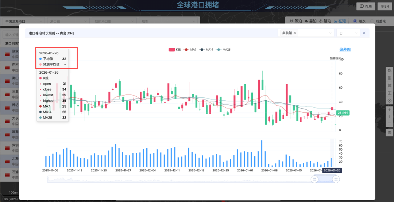This screenshot has width=394, height=202.
Task: Toggle the MA14 legend series
Action: tap(206, 50)
